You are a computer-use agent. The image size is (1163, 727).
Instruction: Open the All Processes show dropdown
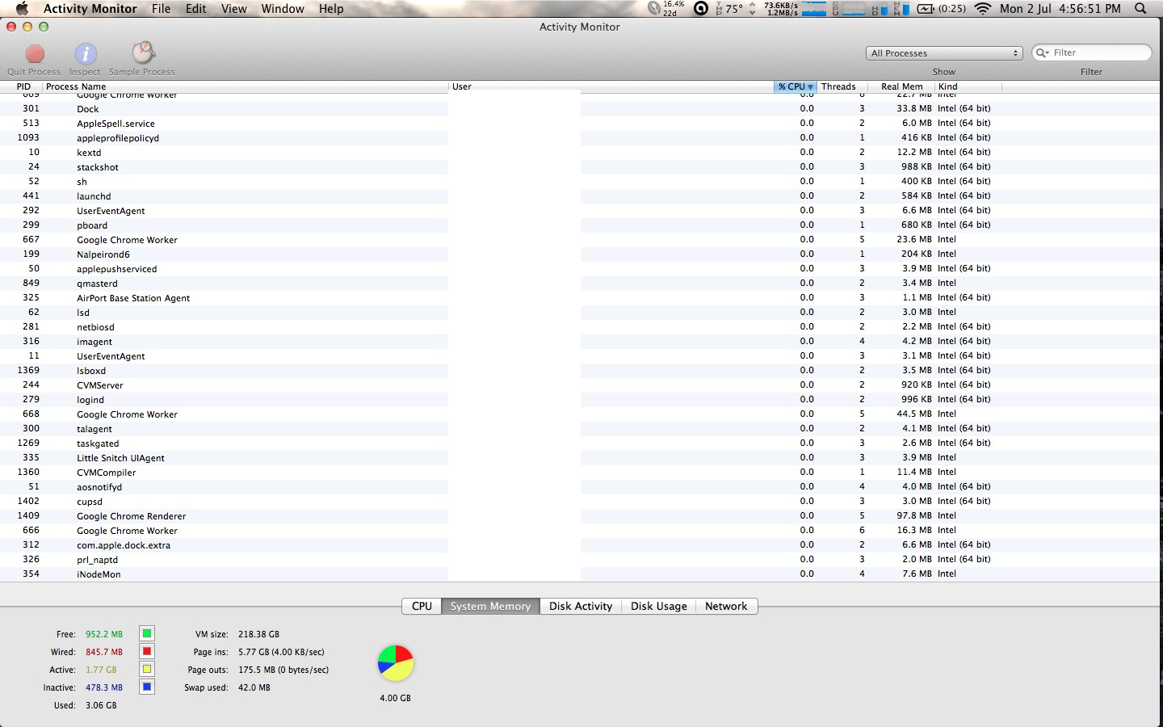click(944, 53)
